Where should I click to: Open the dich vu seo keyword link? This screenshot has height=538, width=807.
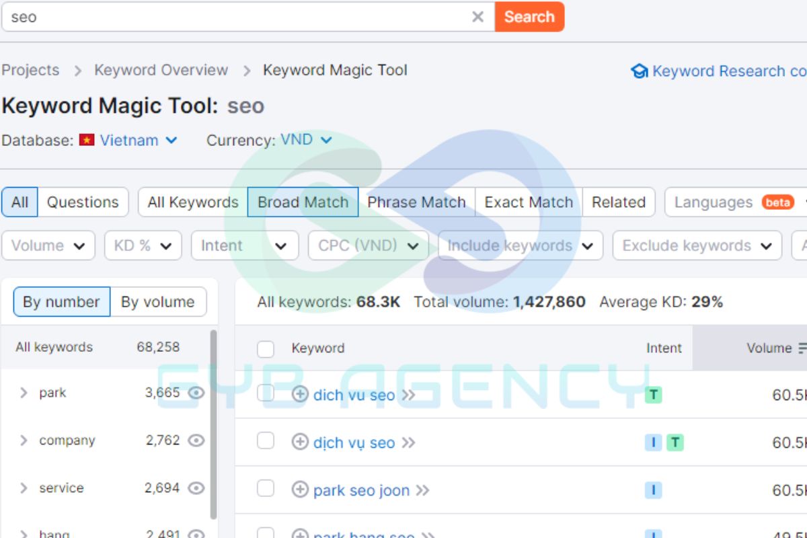coord(354,395)
